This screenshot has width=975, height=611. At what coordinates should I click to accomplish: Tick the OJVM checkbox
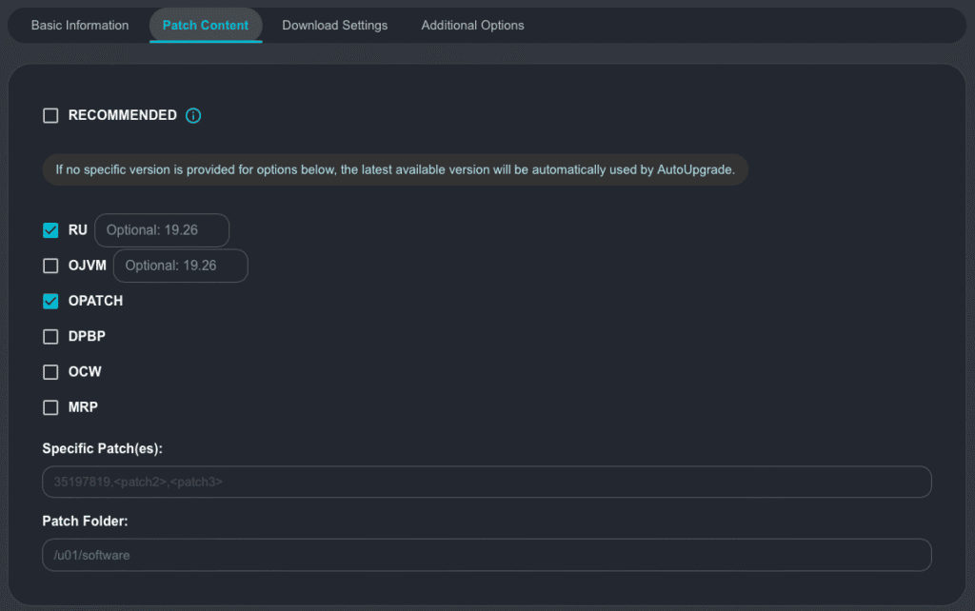click(x=50, y=266)
